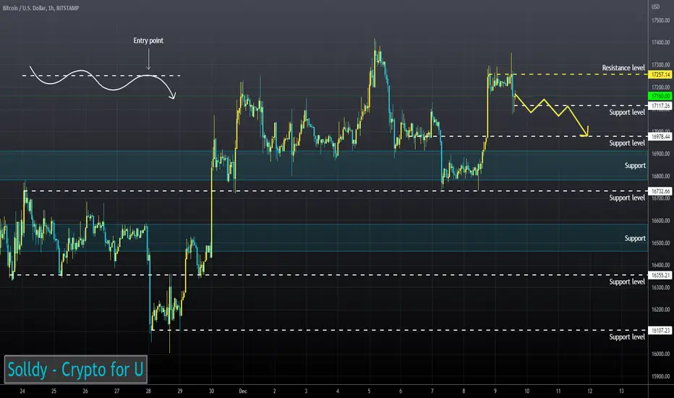
Task: Click the 17500.00 price axis label
Action: click(661, 20)
